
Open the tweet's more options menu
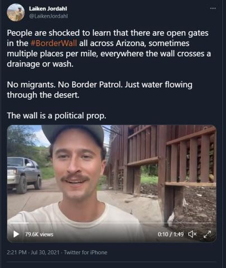(x=213, y=8)
